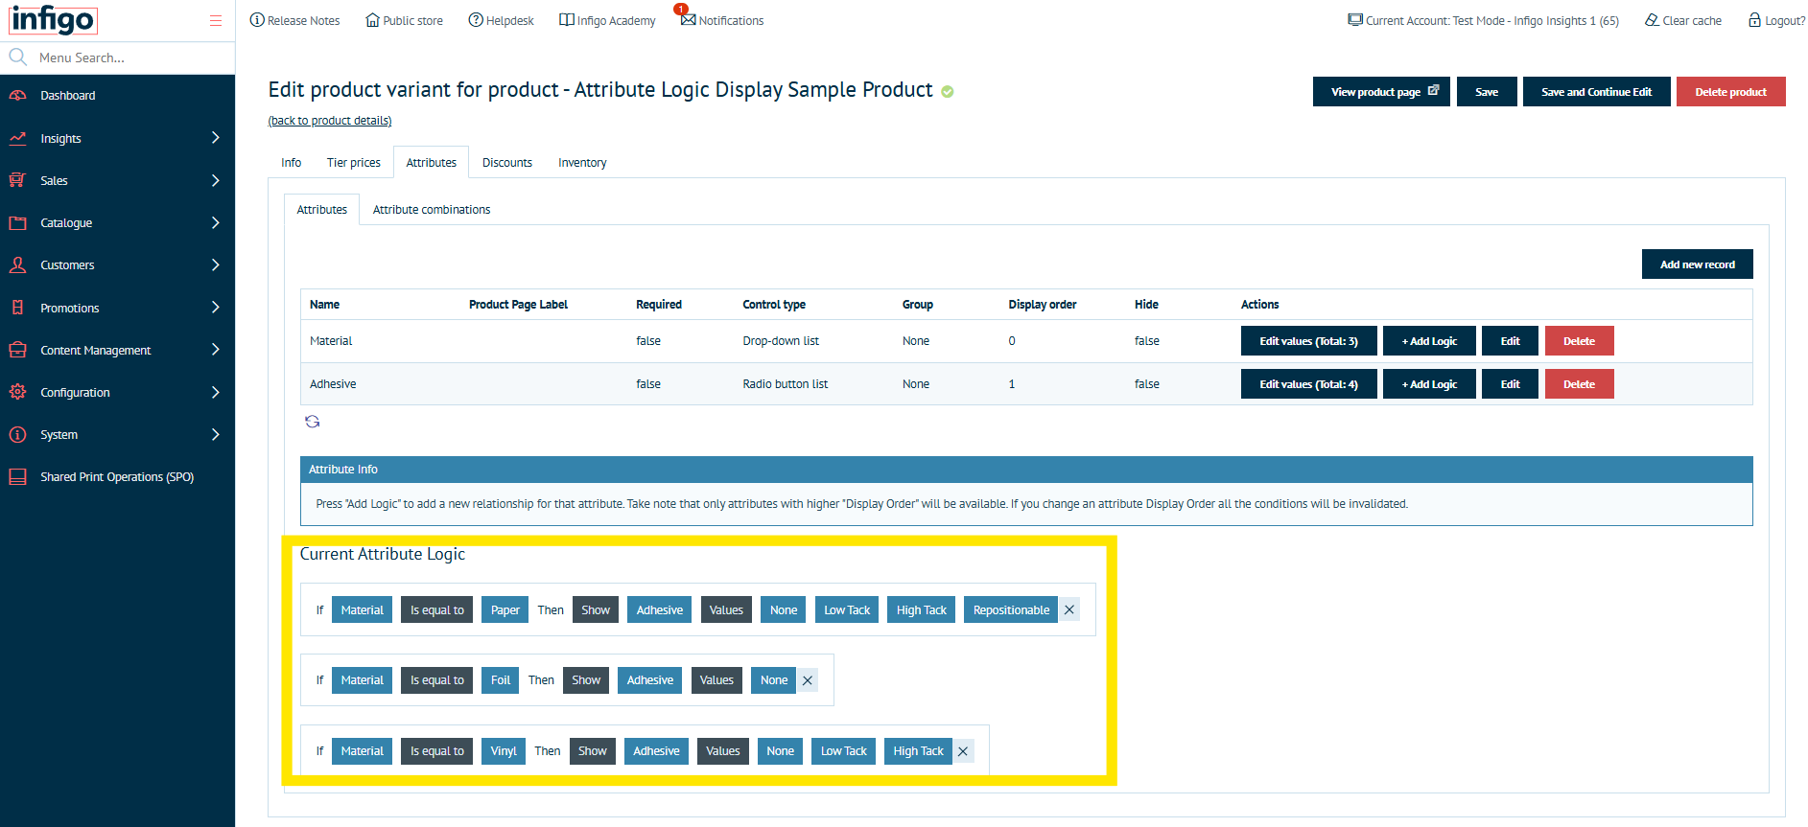Click Edit button in Adhesive row
The height and width of the screenshot is (827, 1808).
tap(1510, 384)
